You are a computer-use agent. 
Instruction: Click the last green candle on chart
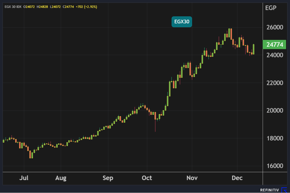pos(253,49)
